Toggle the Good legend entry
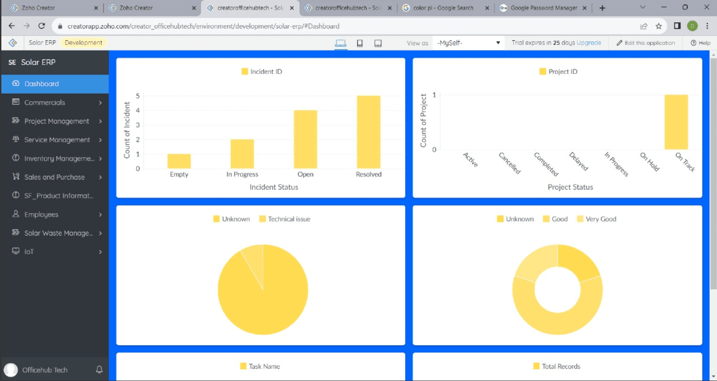 click(555, 219)
